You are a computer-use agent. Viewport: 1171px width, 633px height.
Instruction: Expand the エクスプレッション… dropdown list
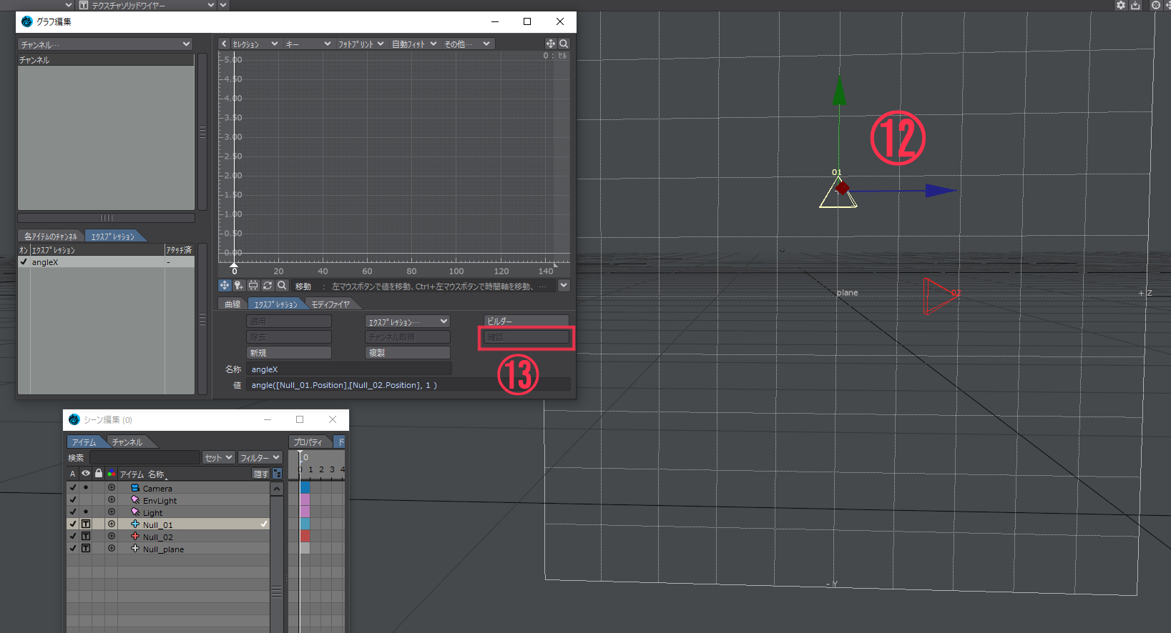[x=407, y=322]
